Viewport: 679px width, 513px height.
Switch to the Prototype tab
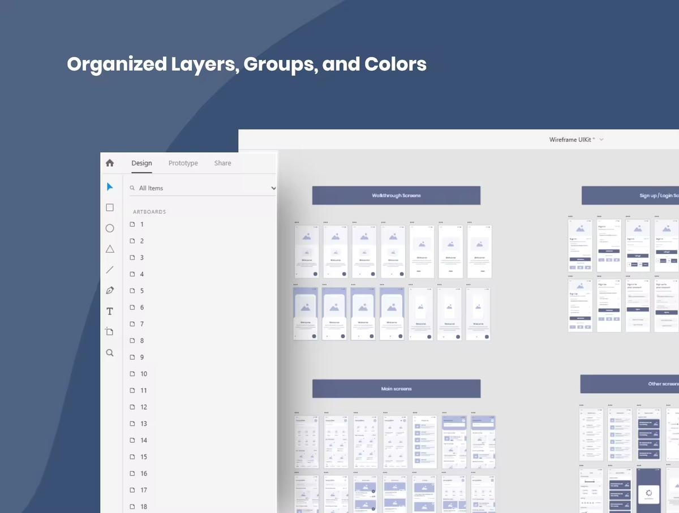(x=183, y=163)
